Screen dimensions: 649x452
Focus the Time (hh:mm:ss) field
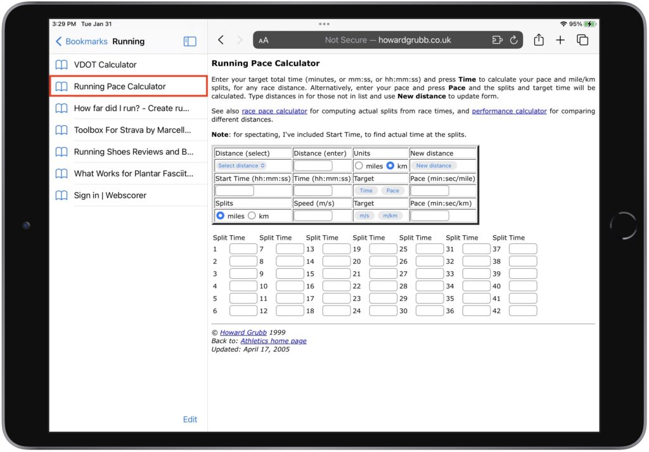click(312, 190)
